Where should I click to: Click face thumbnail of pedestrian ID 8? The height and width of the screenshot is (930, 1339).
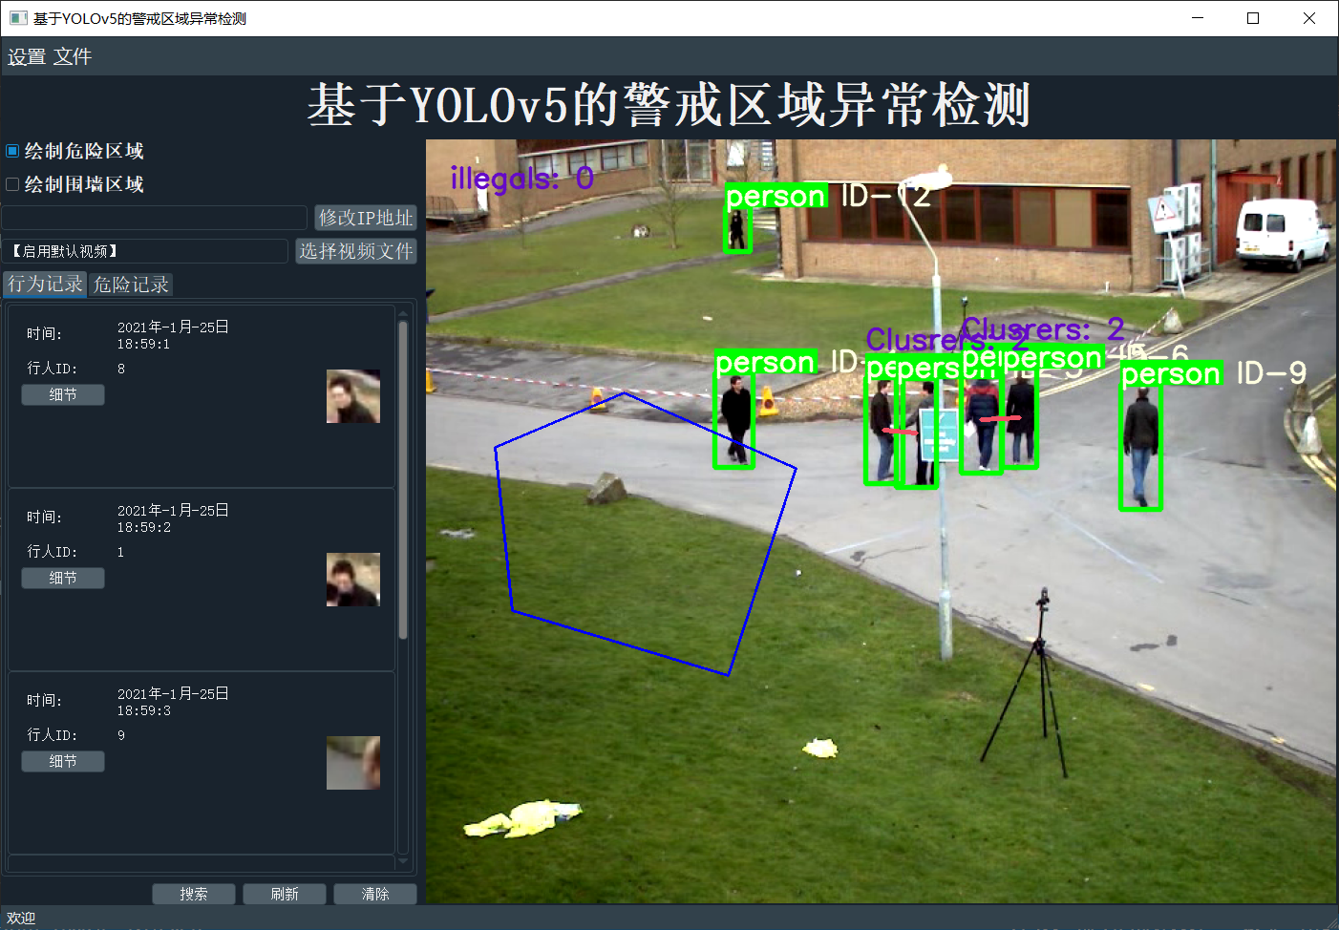tap(353, 396)
